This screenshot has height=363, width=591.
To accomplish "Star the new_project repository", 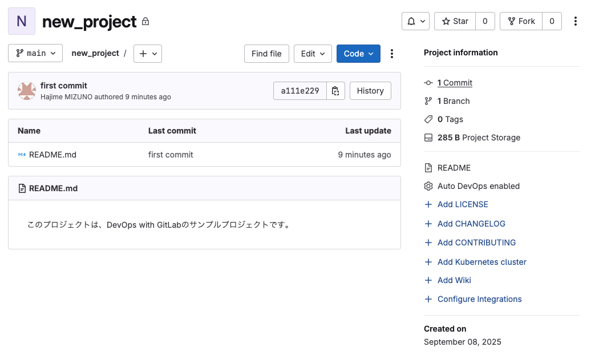I will coord(455,21).
